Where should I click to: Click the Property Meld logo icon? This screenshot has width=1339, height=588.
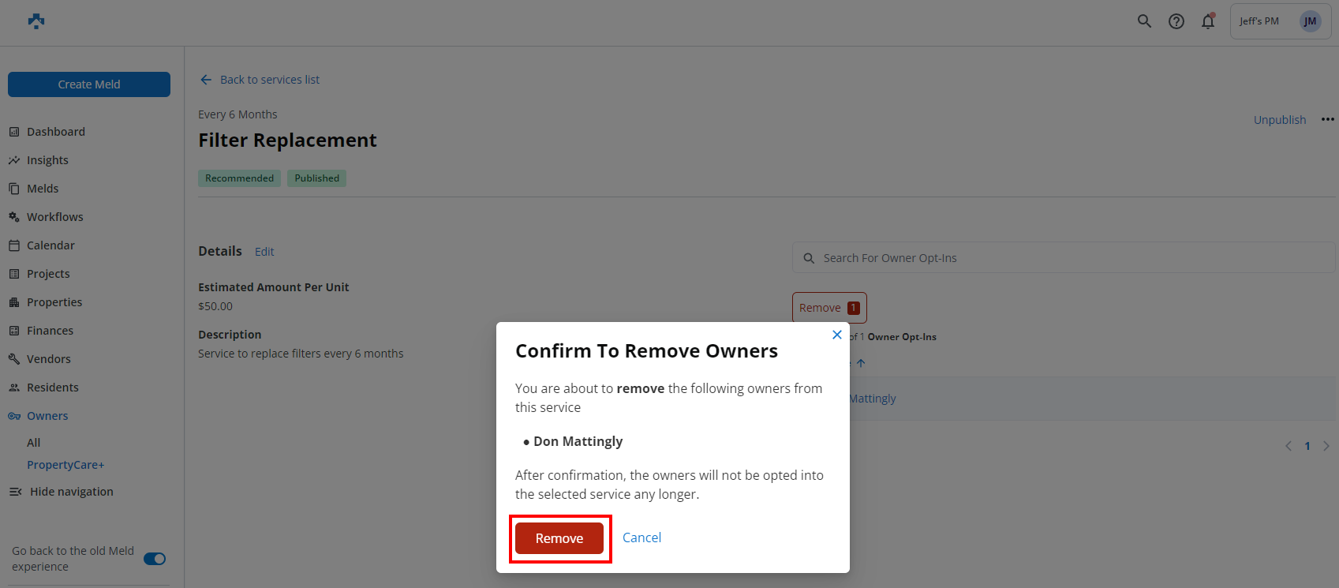[x=36, y=21]
